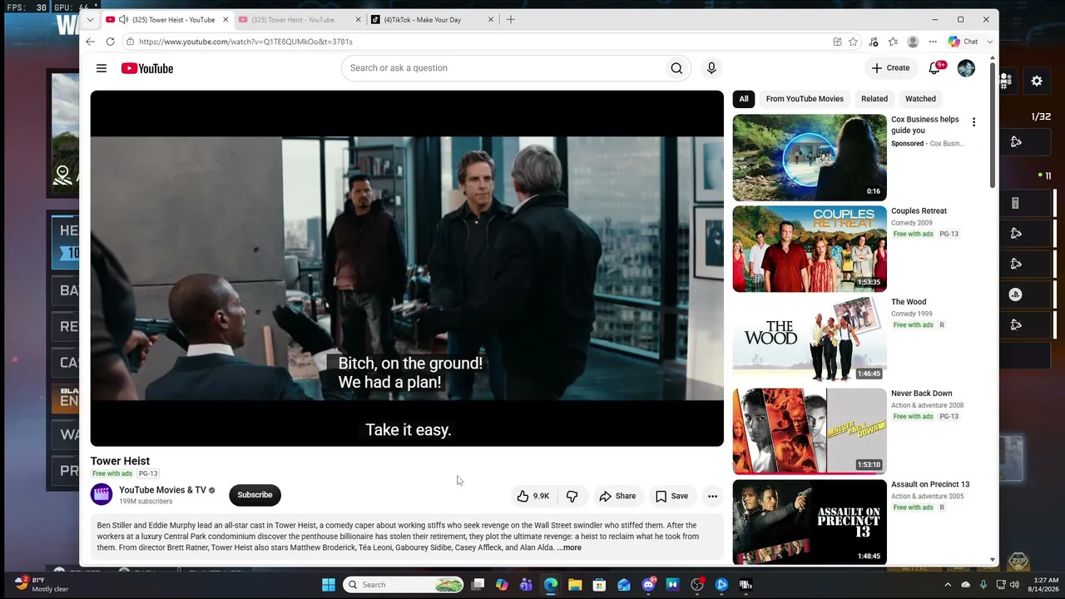The width and height of the screenshot is (1065, 599).
Task: Click the YouTube search magnifier button
Action: pyautogui.click(x=676, y=68)
